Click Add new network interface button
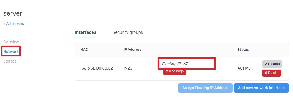This screenshot has width=293, height=98. [x=261, y=88]
